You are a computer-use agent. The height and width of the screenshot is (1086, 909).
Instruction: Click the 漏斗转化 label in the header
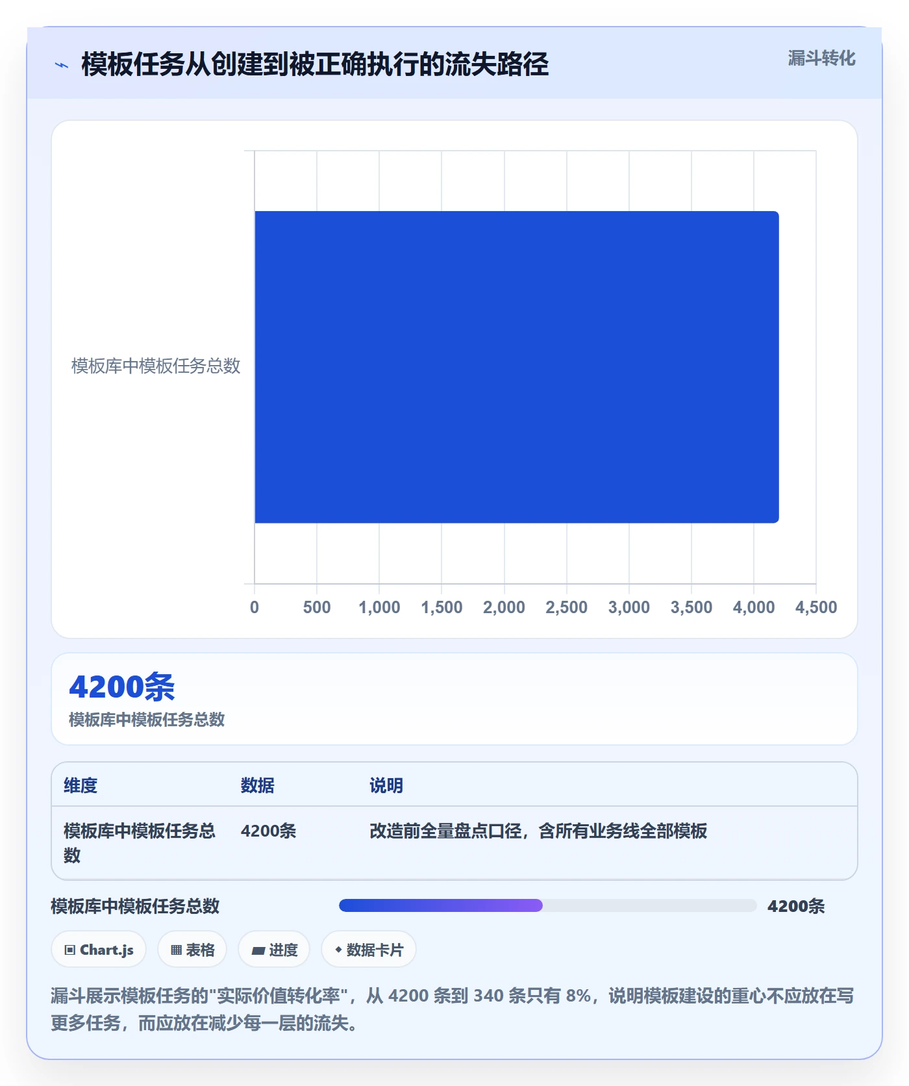pyautogui.click(x=821, y=58)
